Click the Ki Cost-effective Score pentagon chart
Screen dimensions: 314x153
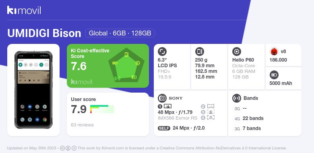126,65
